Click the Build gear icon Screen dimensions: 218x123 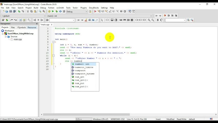click(x=49, y=11)
